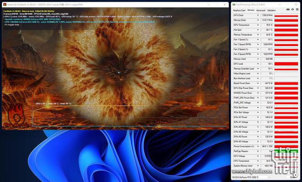
Task: Click the GPU Temperature red graph bar
Action: point(286,25)
